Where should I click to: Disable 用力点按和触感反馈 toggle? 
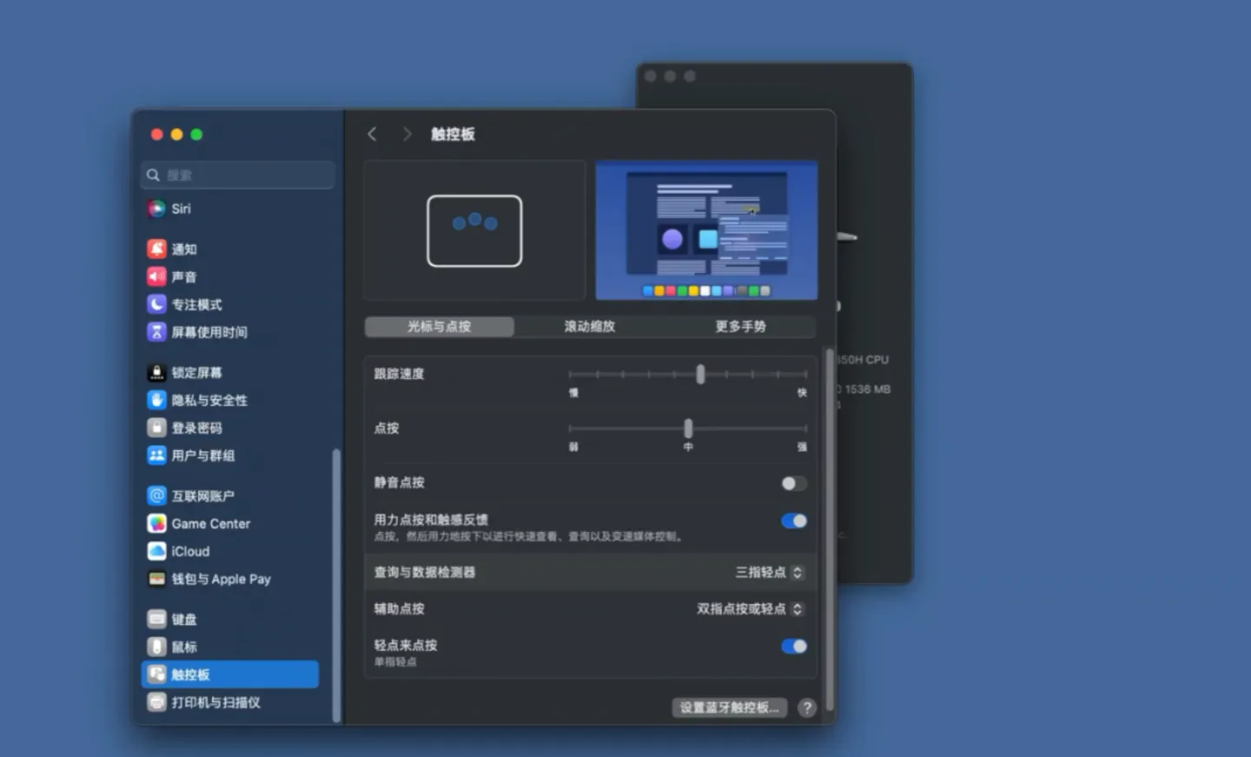coord(792,520)
